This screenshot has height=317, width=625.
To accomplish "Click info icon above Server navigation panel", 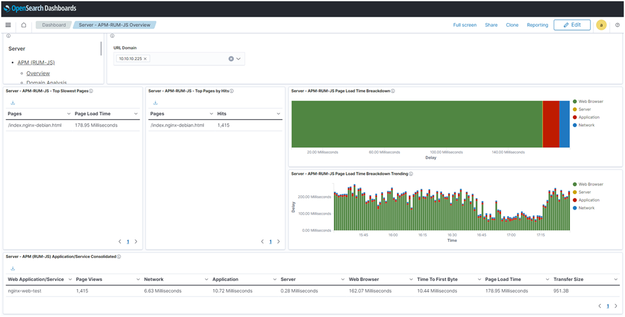I will click(9, 36).
